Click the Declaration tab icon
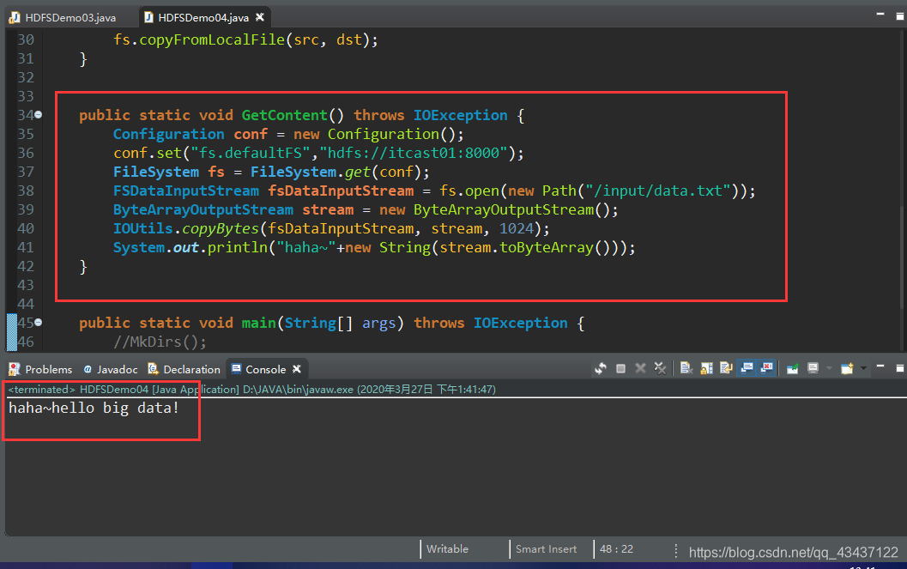 [x=154, y=369]
